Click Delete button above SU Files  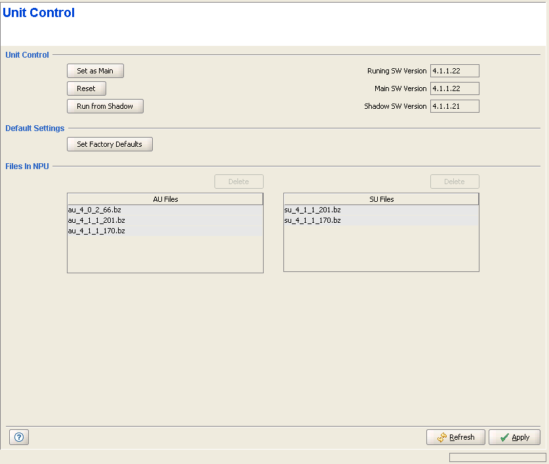(x=455, y=182)
